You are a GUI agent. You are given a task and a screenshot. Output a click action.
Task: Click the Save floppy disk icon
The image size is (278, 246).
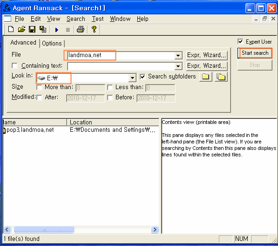[32, 29]
